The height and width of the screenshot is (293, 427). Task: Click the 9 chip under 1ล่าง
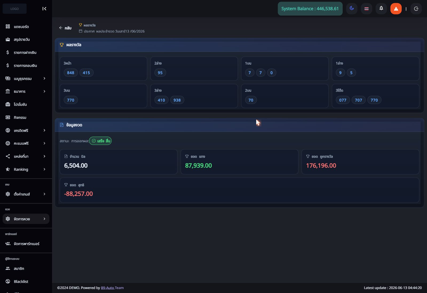coord(340,73)
